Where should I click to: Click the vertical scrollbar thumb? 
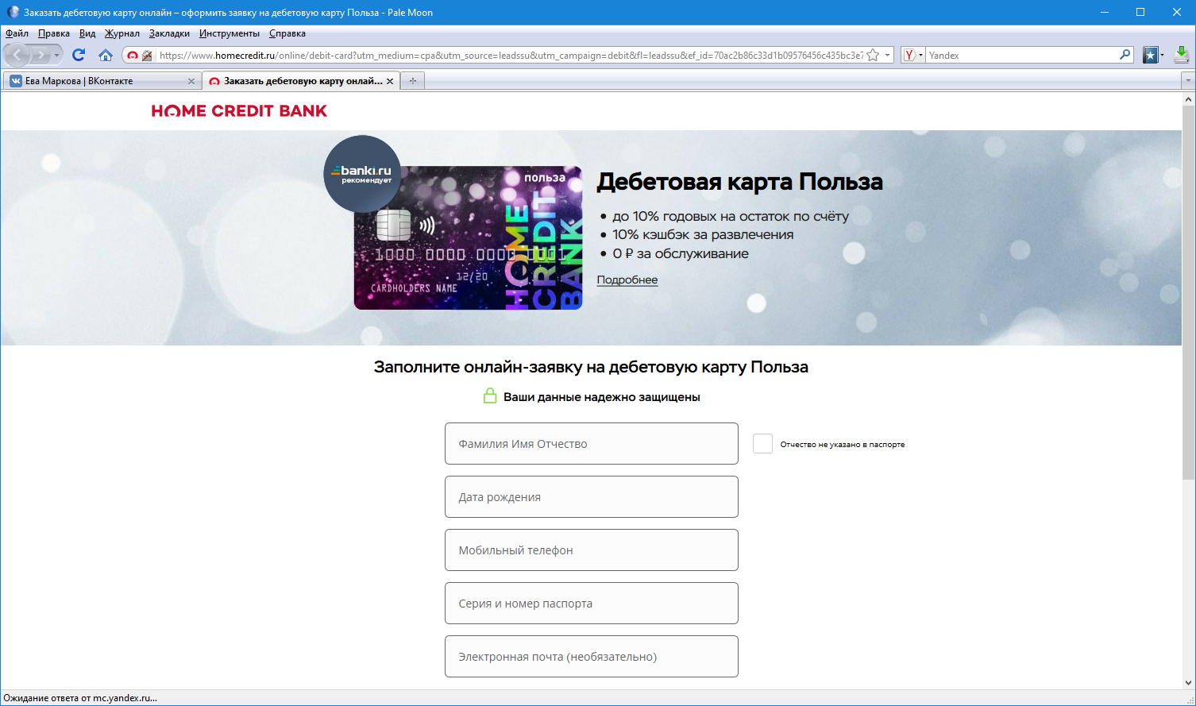(x=1189, y=292)
